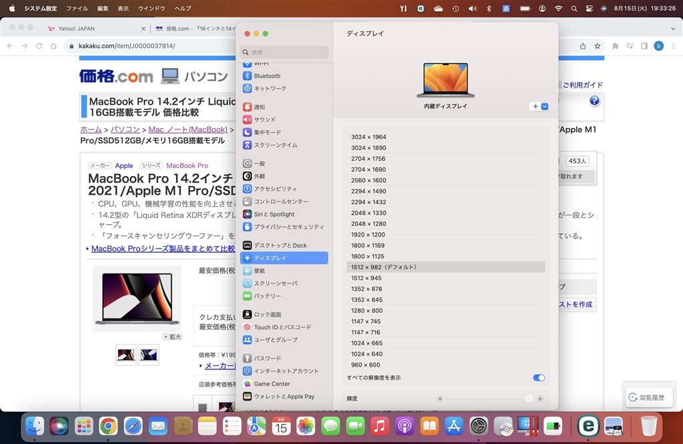This screenshot has height=444, width=683.
Task: Select resolution 1920 × 1200
Action: coord(446,234)
